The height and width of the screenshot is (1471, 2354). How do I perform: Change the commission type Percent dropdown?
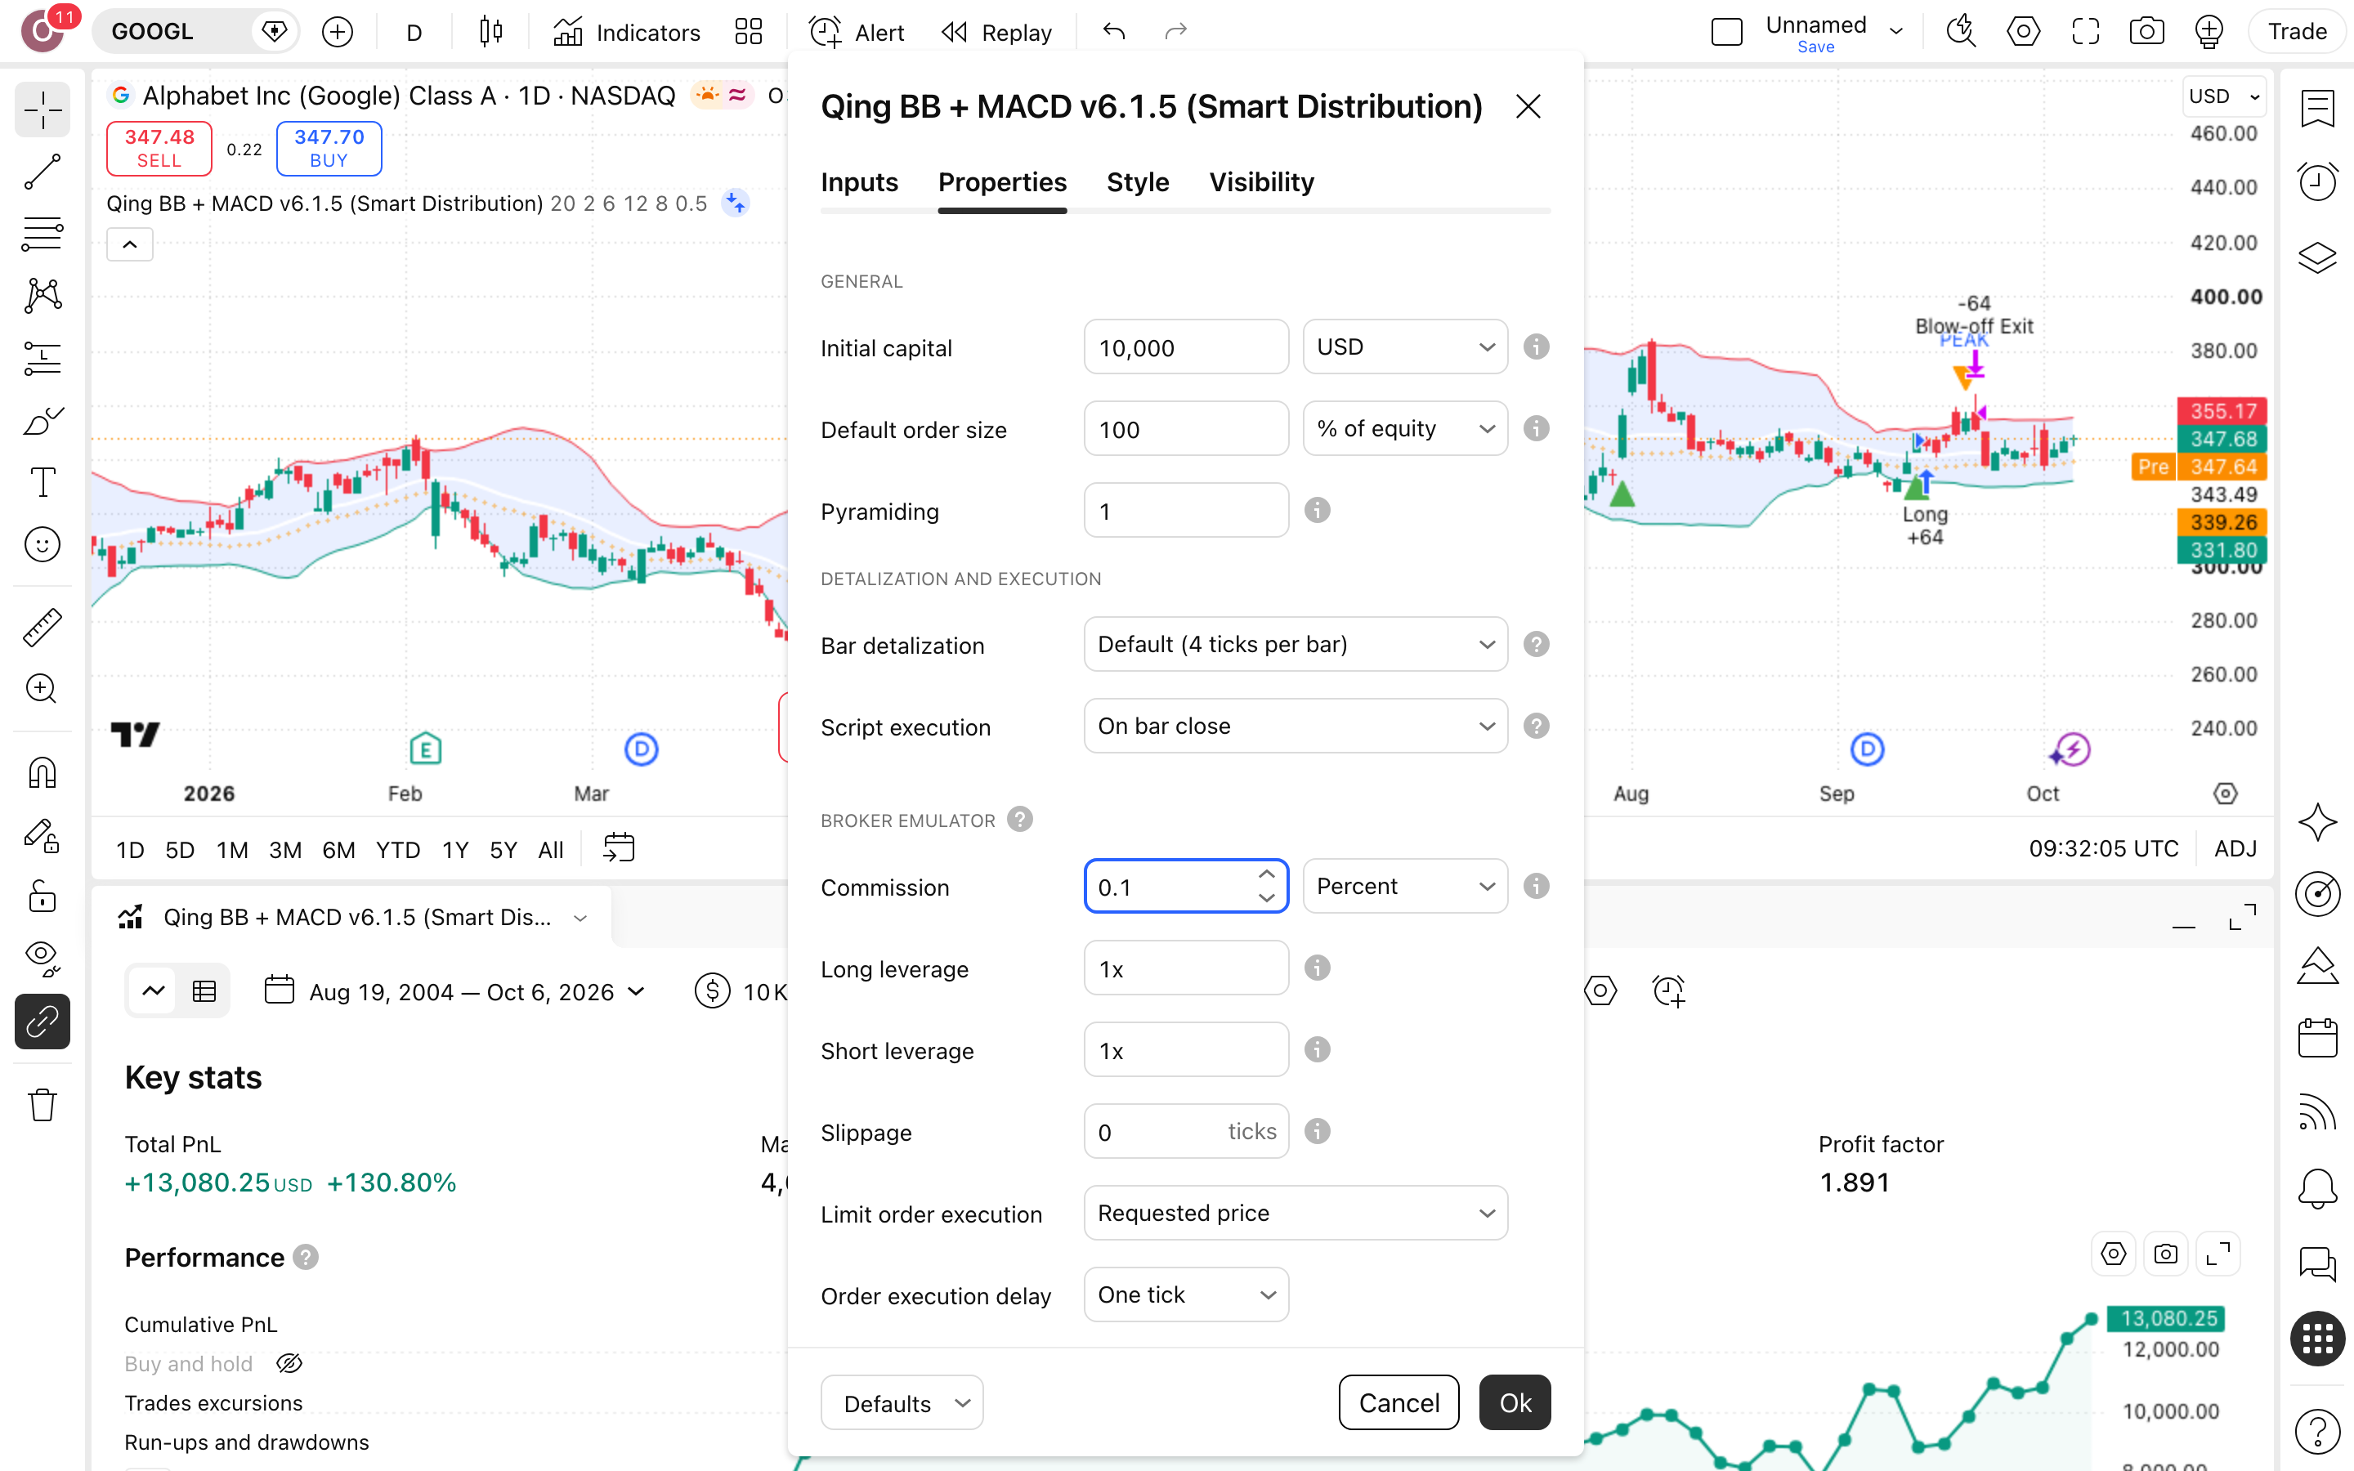click(x=1404, y=887)
